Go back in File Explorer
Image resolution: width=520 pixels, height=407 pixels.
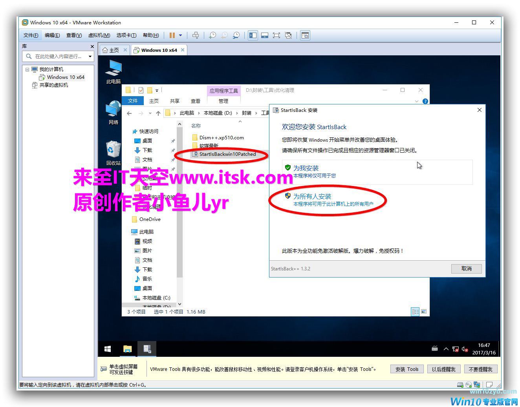point(129,113)
